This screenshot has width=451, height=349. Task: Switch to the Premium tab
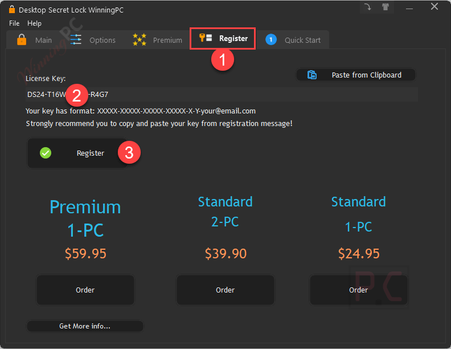157,40
